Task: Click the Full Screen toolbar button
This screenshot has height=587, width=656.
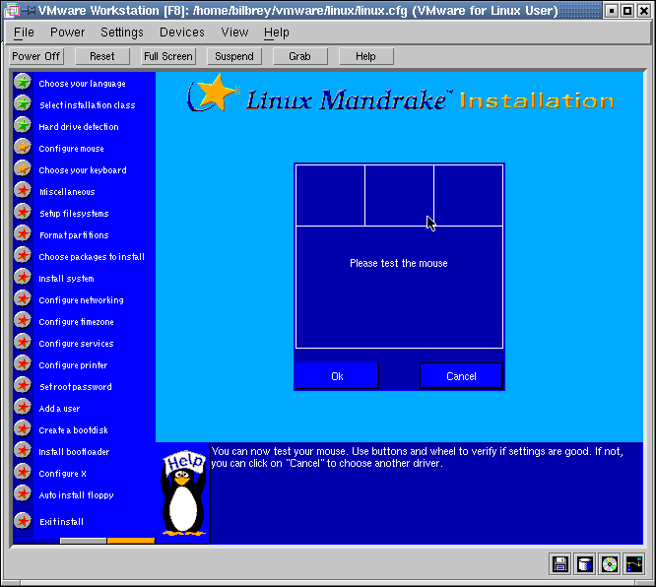Action: (x=168, y=56)
